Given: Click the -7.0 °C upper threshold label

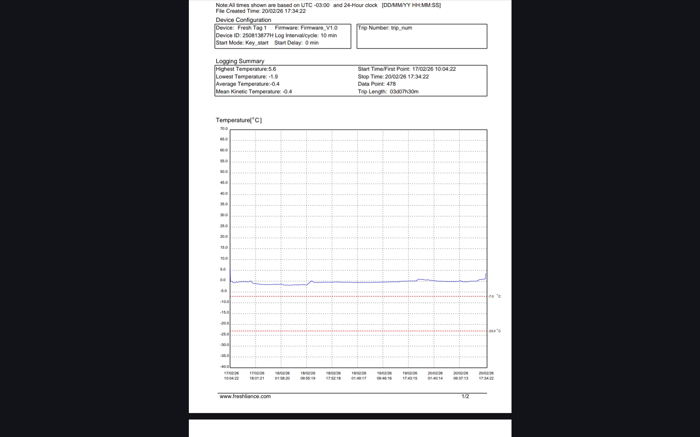Looking at the screenshot, I should (x=494, y=296).
